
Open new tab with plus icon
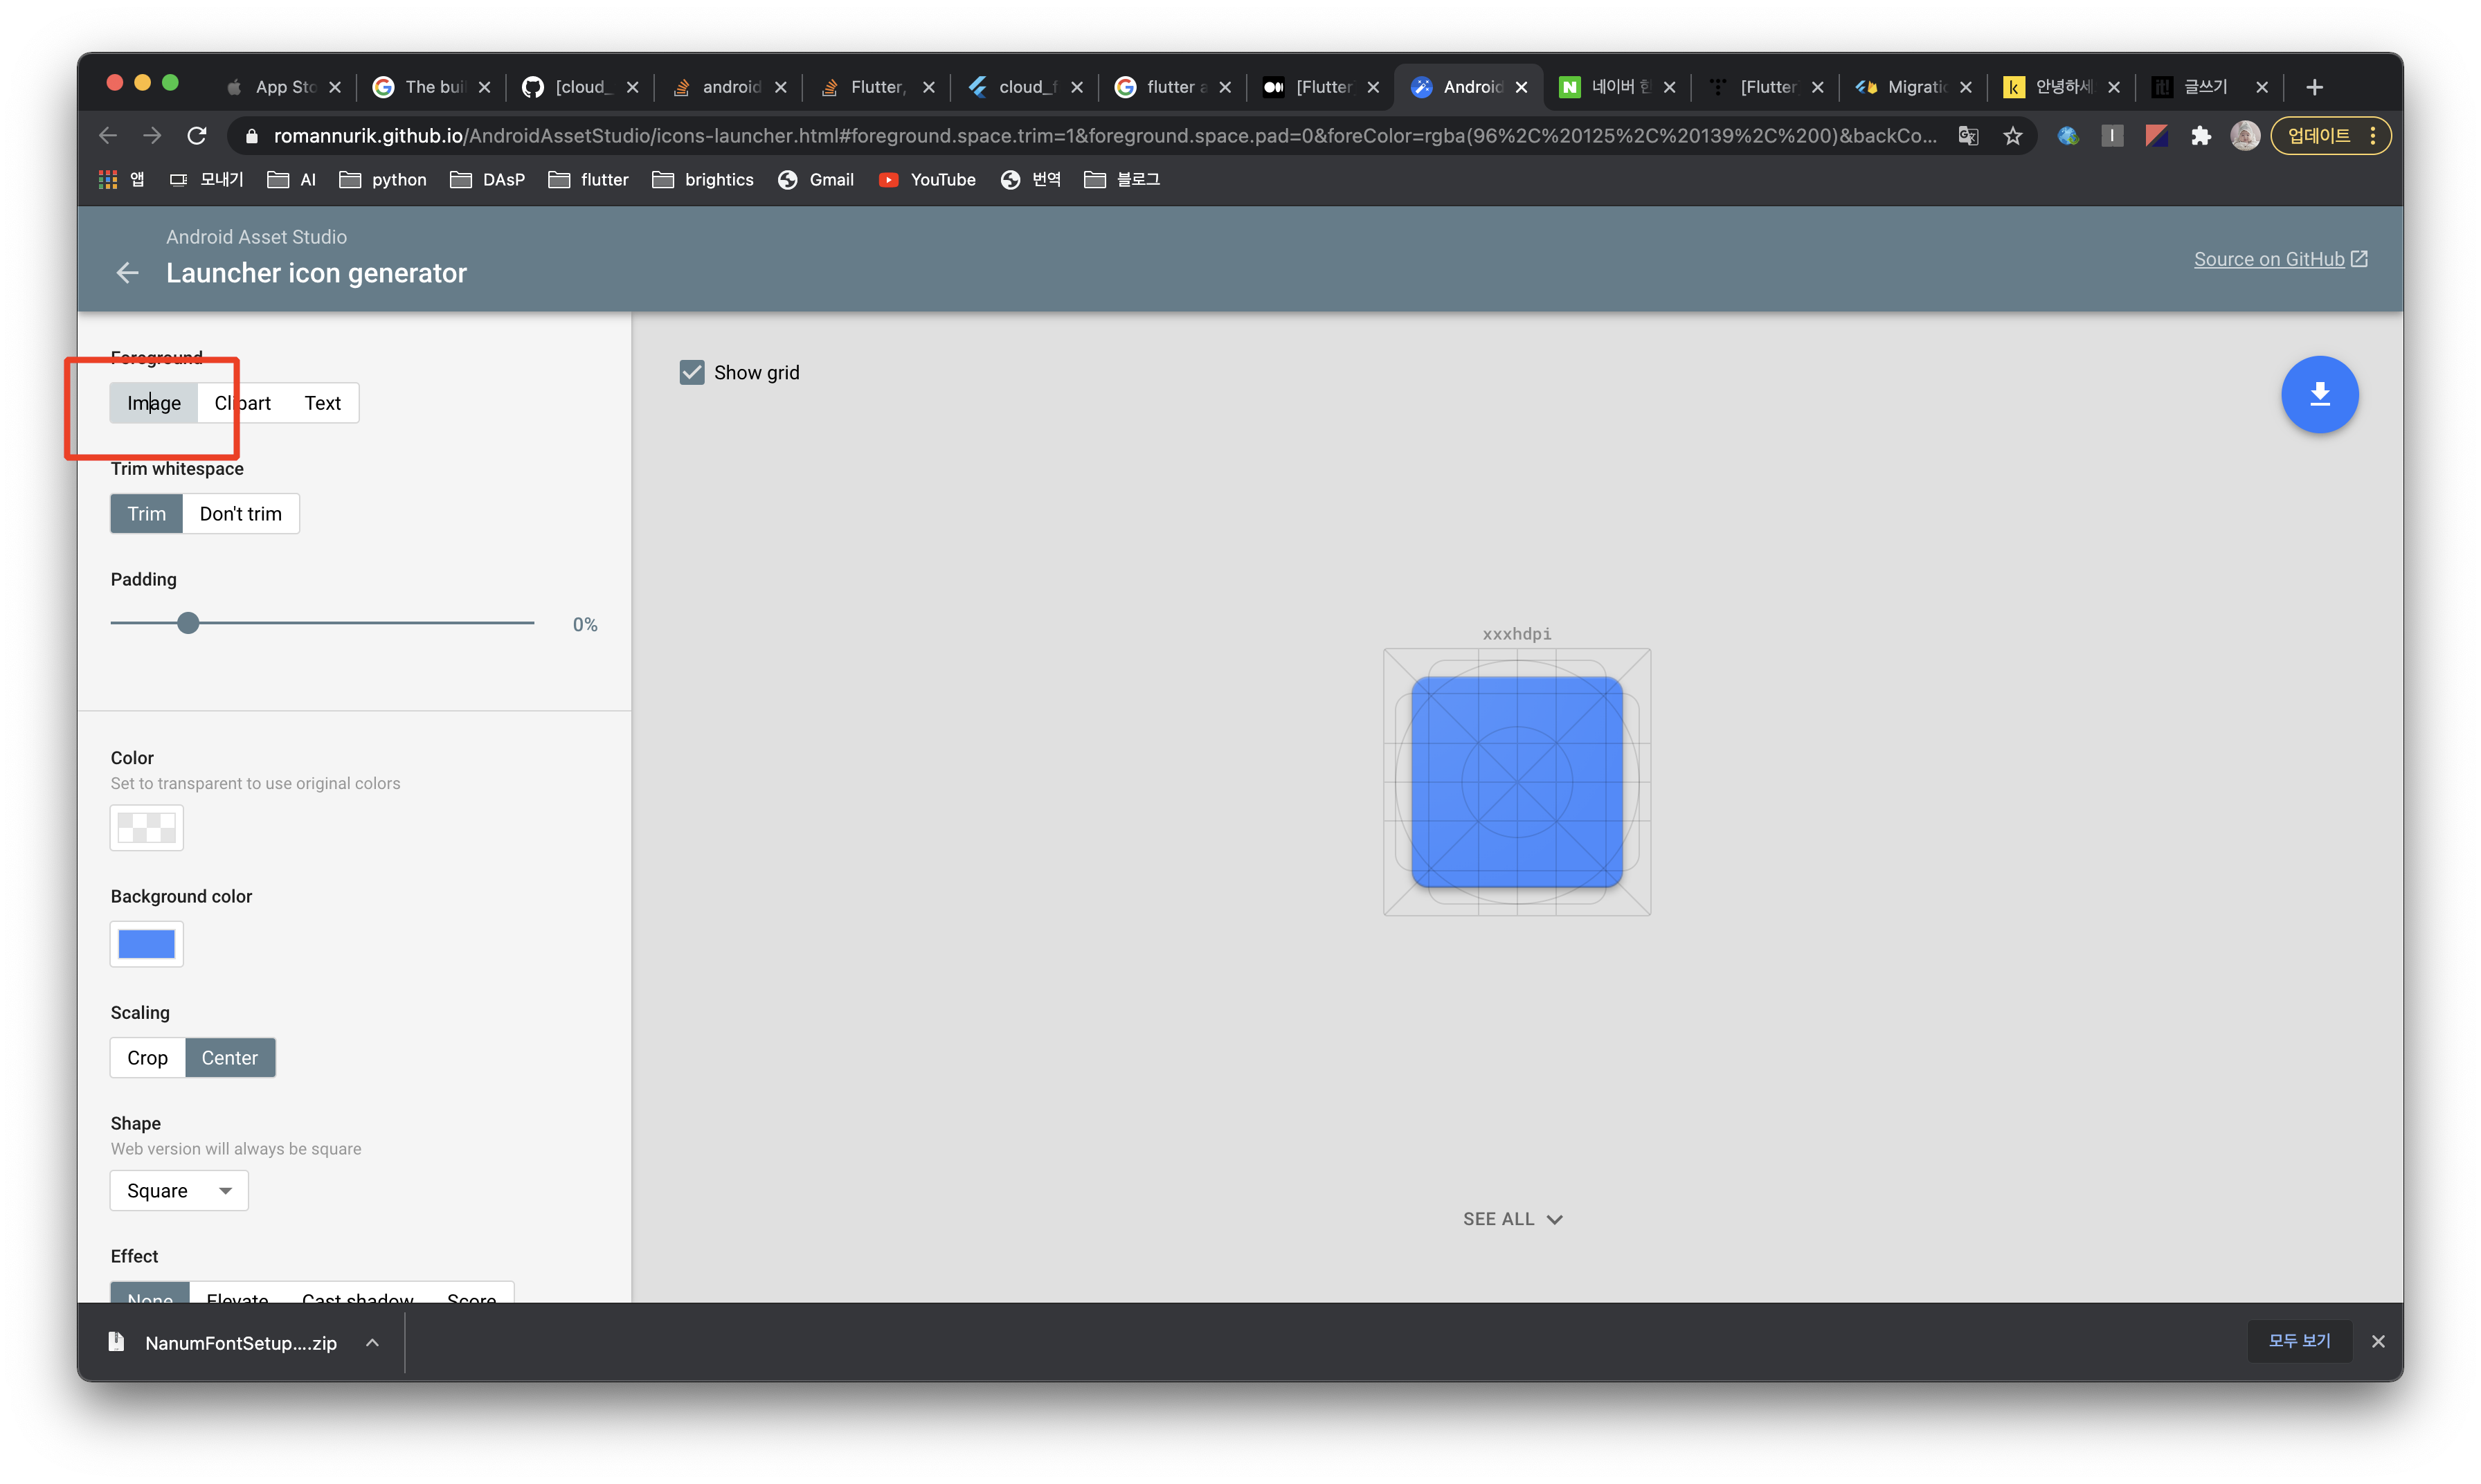pos(2314,88)
